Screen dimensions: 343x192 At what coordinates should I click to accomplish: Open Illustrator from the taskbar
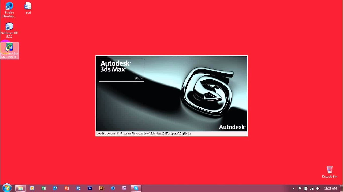coord(101,188)
